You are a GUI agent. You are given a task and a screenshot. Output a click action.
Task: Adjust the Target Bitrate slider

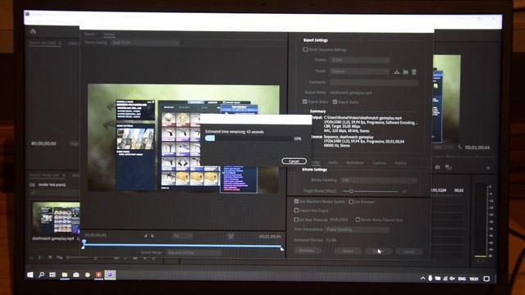(x=351, y=191)
